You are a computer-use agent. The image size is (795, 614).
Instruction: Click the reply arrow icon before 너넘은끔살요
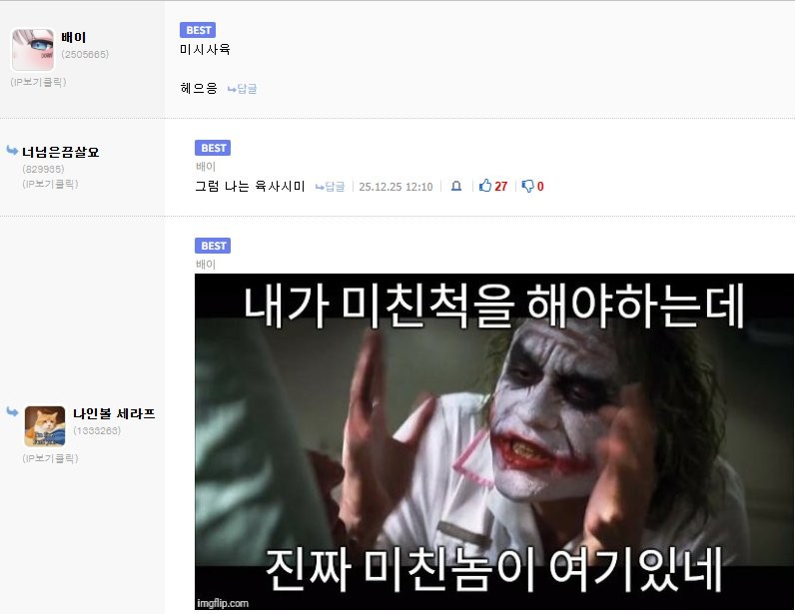point(13,151)
